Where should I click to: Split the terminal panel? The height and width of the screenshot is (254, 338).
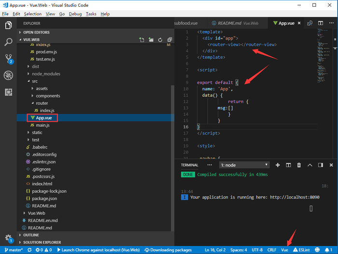(x=288, y=165)
